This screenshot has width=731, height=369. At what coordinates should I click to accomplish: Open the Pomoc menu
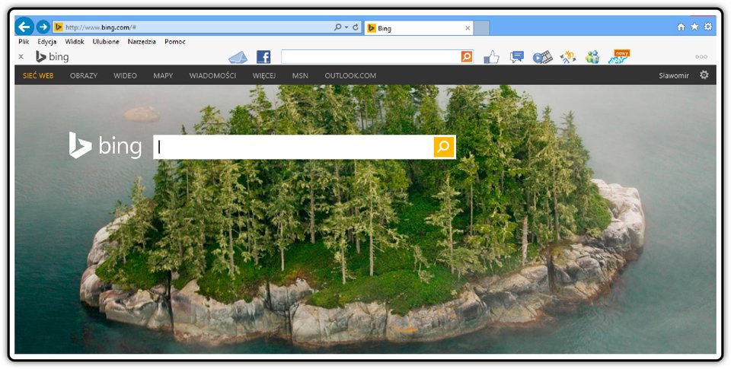[x=175, y=42]
